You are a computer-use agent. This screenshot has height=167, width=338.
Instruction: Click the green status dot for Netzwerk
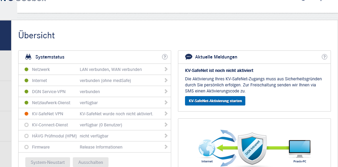(x=27, y=70)
